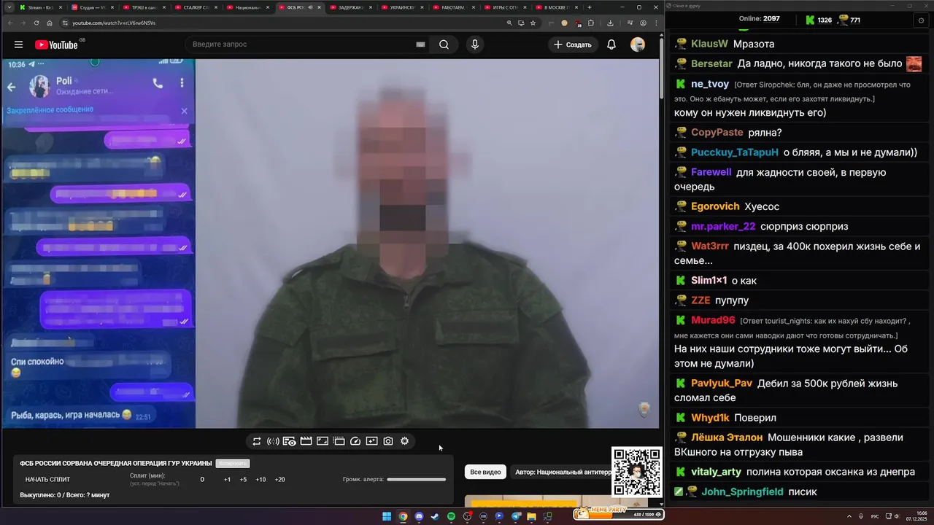934x525 pixels.
Task: Click the loop icon in player toolbar
Action: (257, 441)
